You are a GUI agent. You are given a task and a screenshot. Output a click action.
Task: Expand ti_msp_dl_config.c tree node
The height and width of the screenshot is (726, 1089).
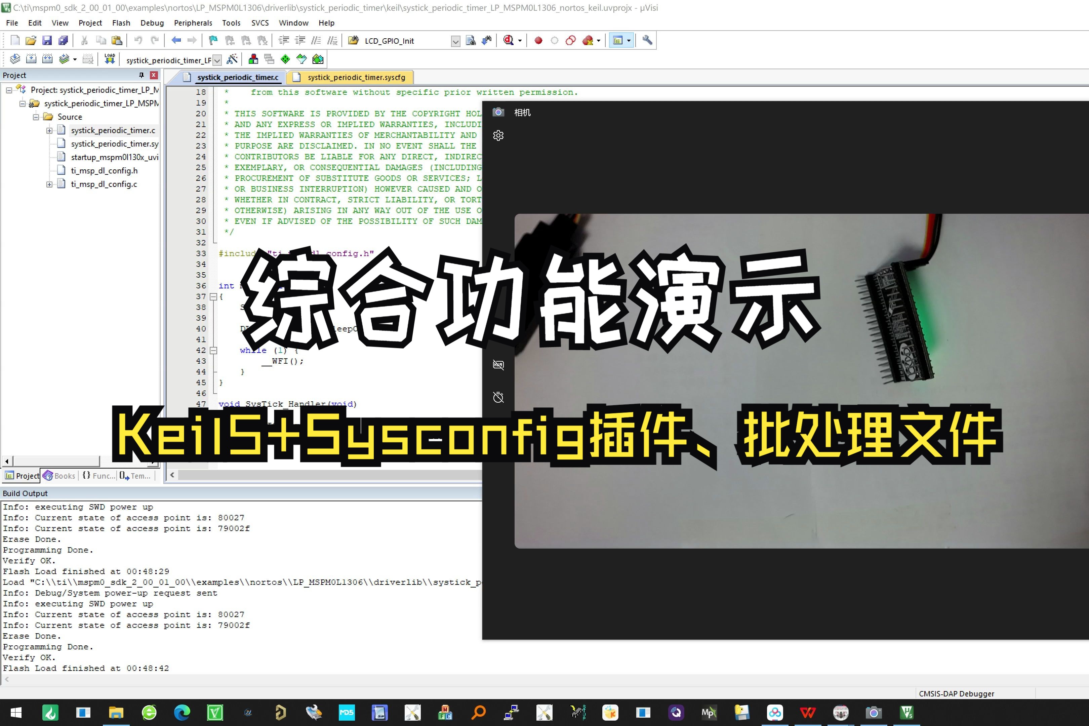click(49, 184)
